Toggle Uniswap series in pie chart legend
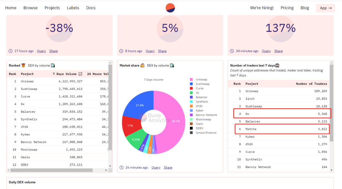342x189 pixels. tap(199, 79)
